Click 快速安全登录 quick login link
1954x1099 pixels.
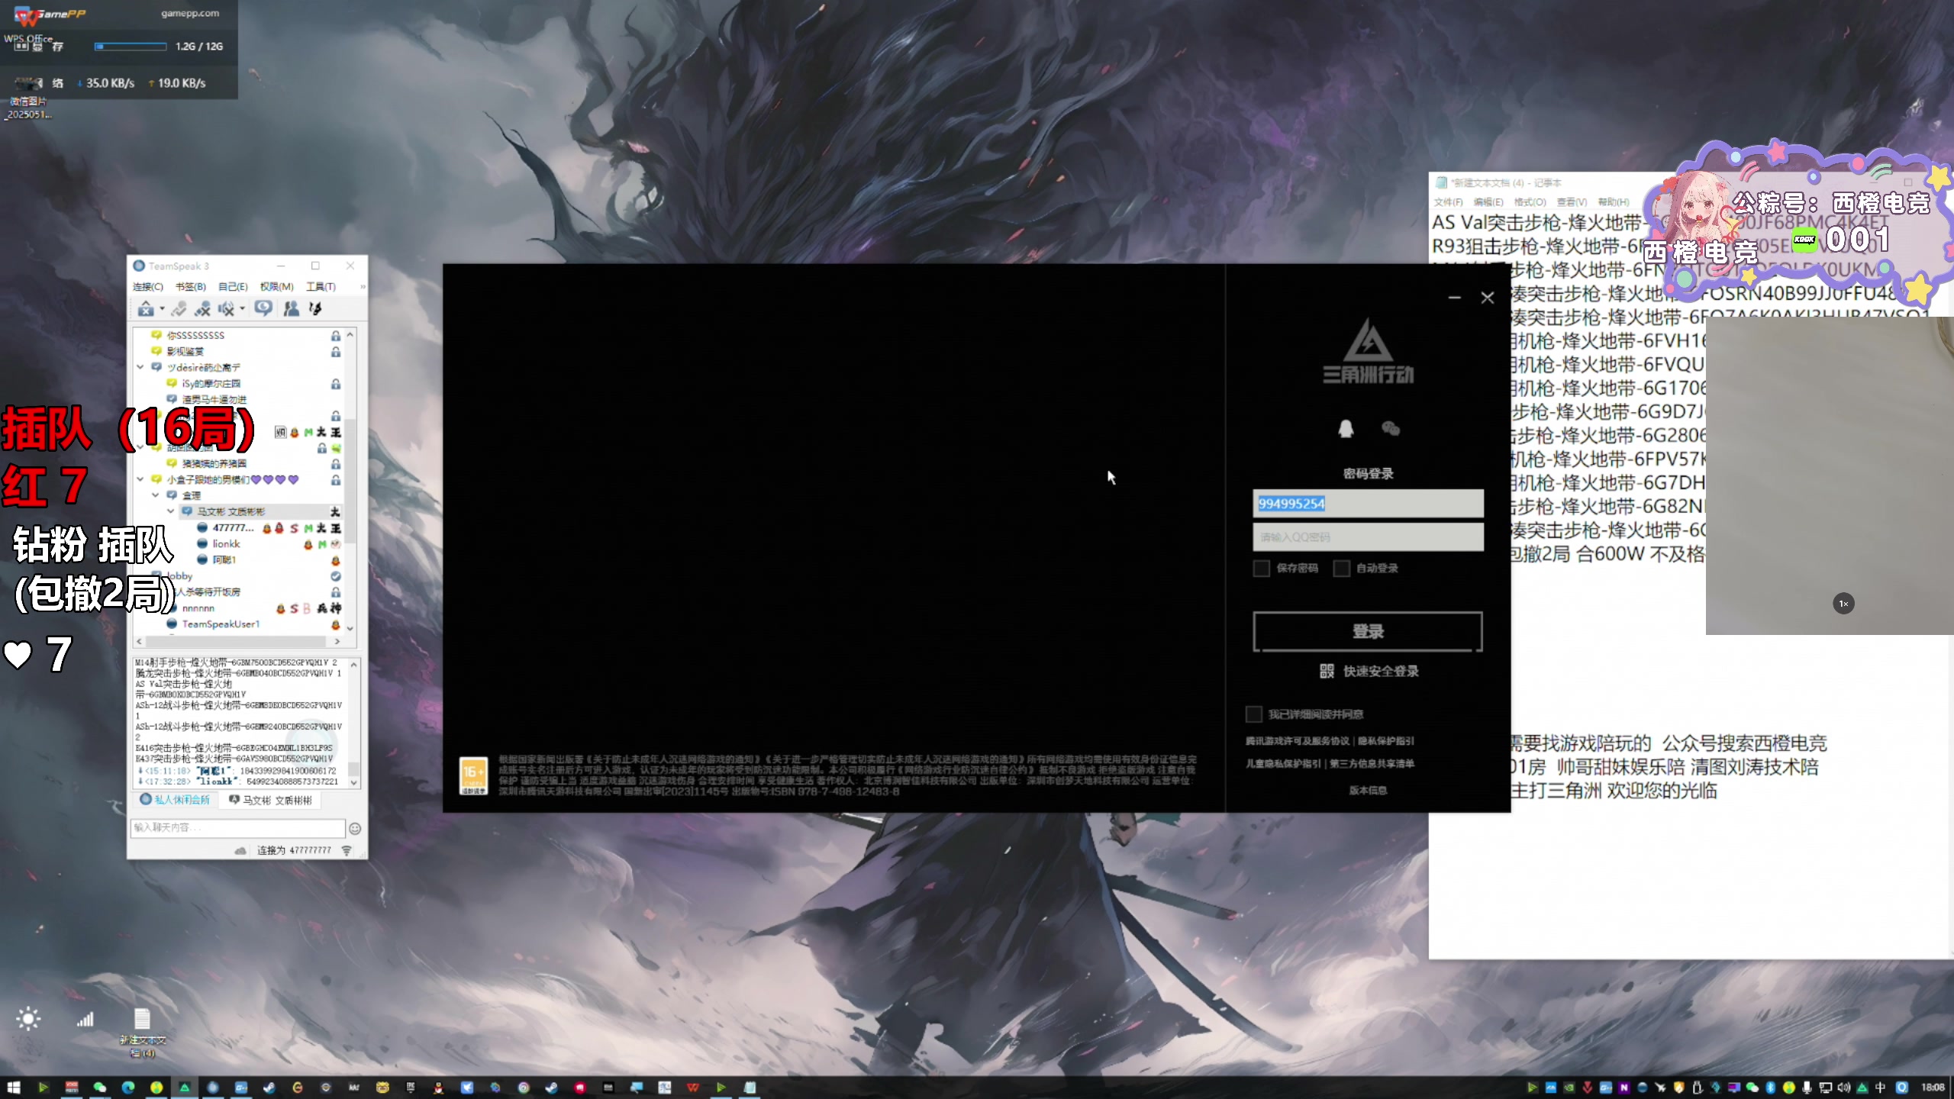pos(1381,671)
